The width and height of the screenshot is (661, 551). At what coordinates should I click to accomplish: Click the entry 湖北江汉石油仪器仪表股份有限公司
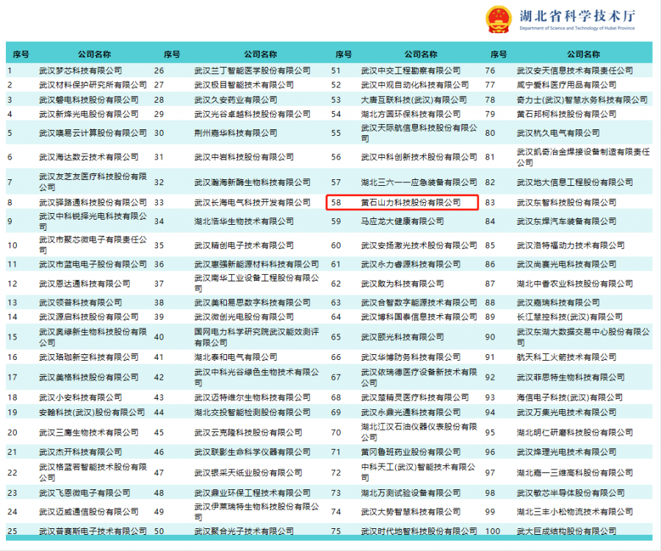tap(419, 432)
